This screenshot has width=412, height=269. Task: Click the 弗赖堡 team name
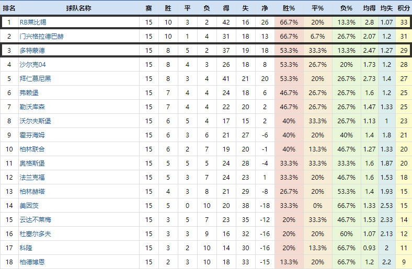(29, 92)
